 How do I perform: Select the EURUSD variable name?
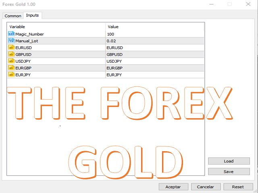[23, 48]
